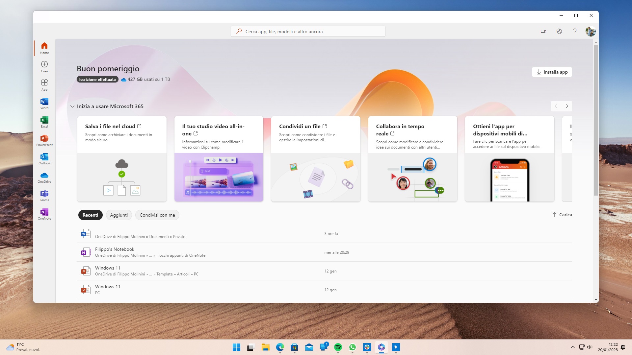Scroll down the recent files list
The image size is (632, 355).
pos(595,299)
